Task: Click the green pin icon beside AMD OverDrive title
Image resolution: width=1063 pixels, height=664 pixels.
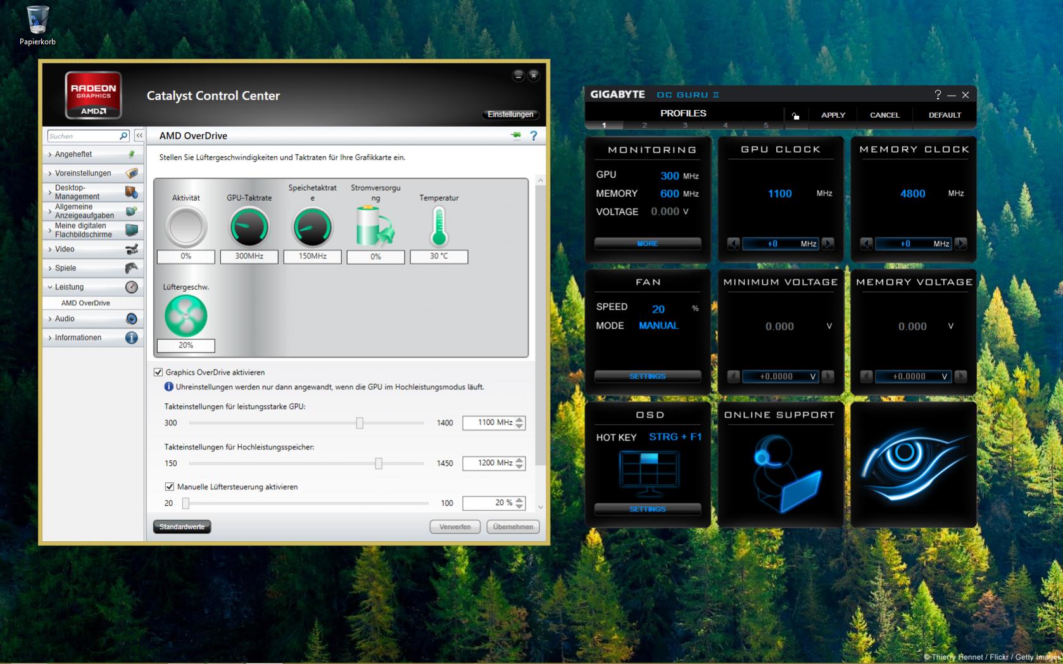Action: point(516,135)
